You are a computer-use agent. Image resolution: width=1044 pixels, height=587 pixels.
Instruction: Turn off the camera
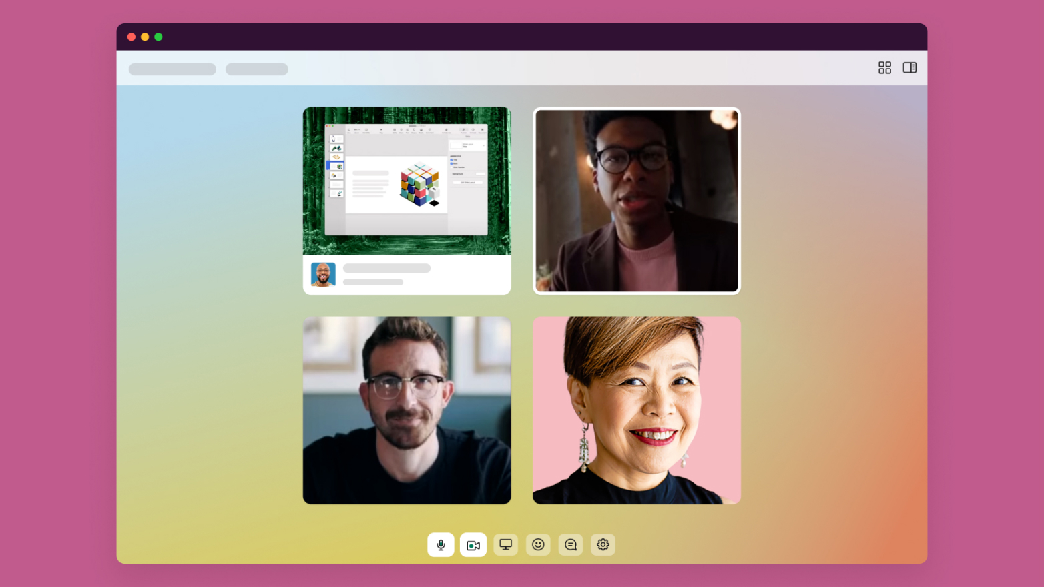[x=473, y=544]
